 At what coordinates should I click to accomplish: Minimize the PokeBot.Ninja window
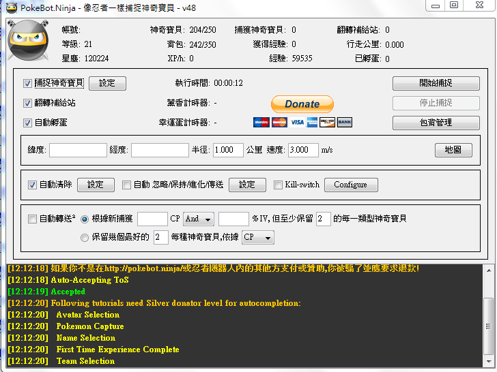click(x=435, y=5)
